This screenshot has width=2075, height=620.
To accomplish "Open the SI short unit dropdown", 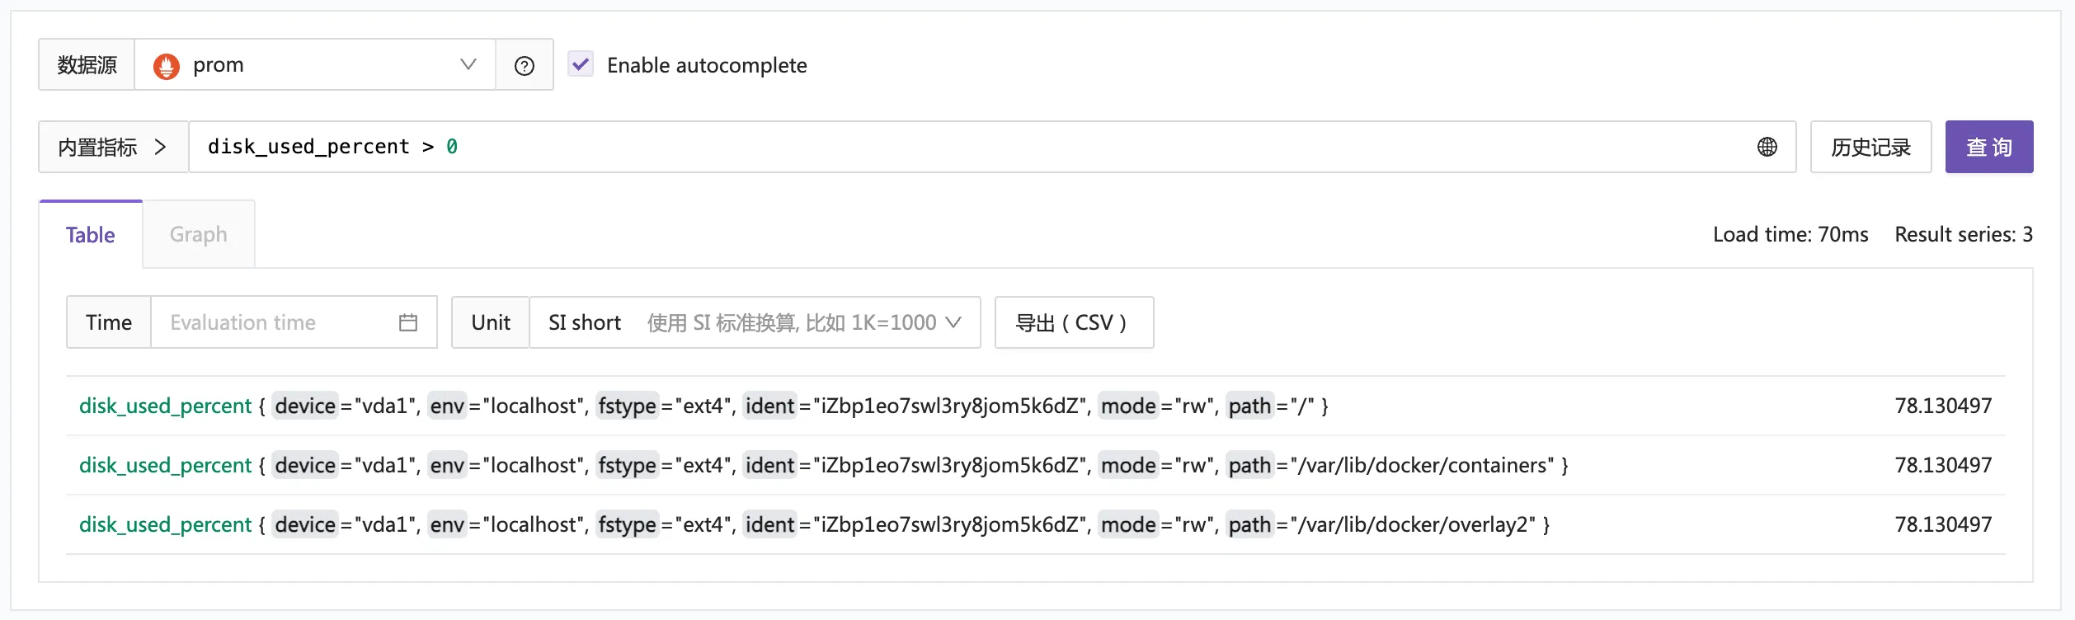I will point(755,322).
